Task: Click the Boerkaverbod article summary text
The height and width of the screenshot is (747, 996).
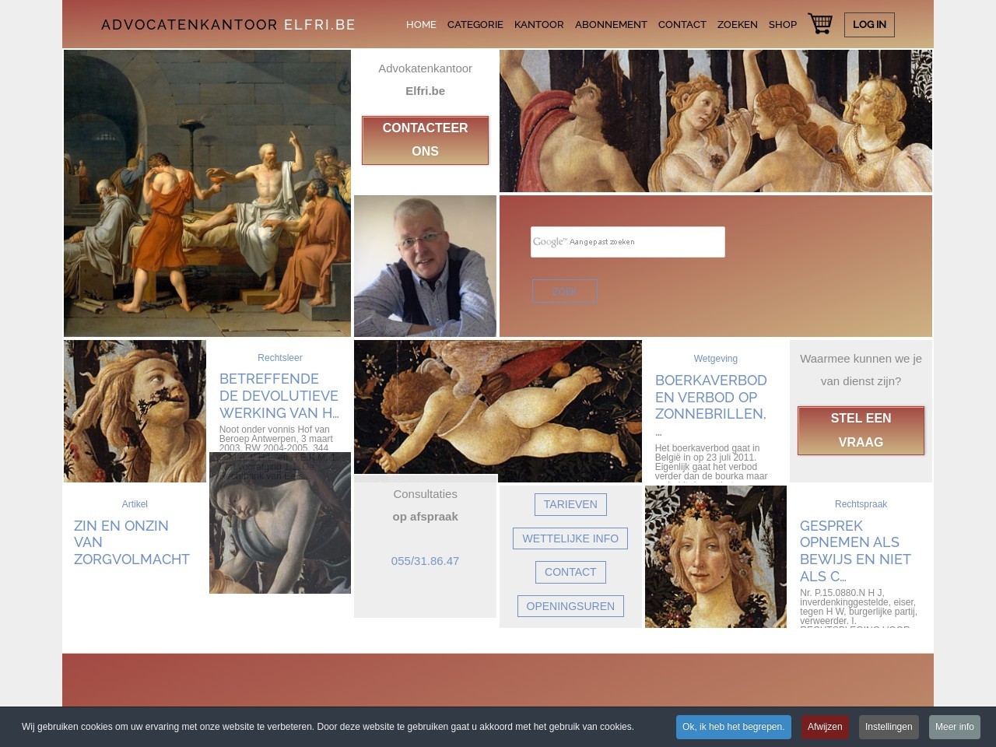Action: pos(711,462)
